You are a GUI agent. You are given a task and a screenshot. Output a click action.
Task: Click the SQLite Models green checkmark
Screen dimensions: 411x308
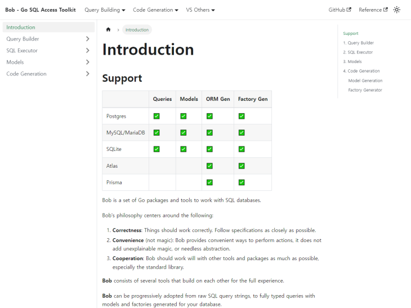183,149
